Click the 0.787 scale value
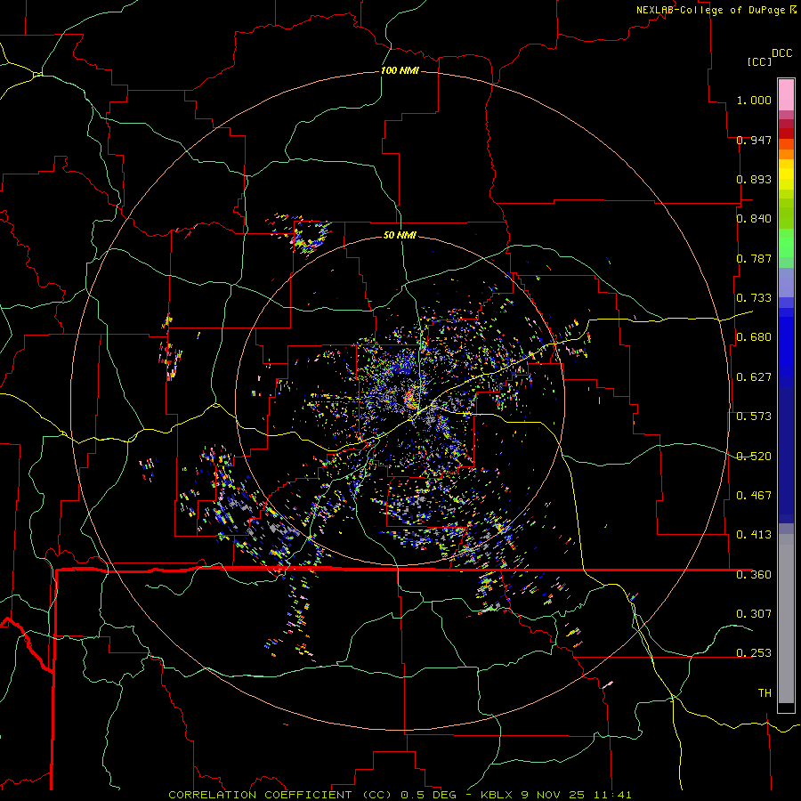Viewport: 801px width, 801px height. [754, 258]
